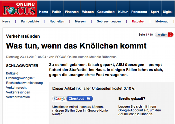Open the Wissen section
This screenshot has height=124, width=175.
point(88,12)
